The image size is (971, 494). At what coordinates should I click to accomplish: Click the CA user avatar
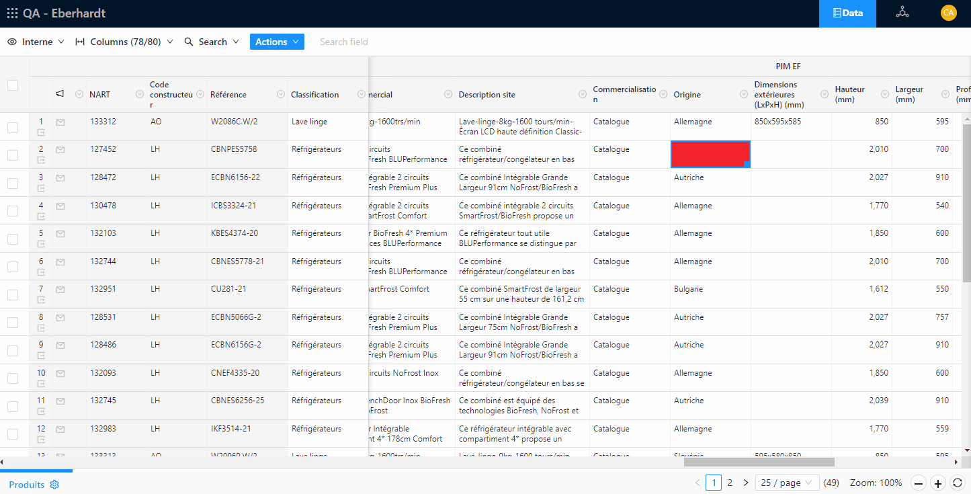coord(948,13)
